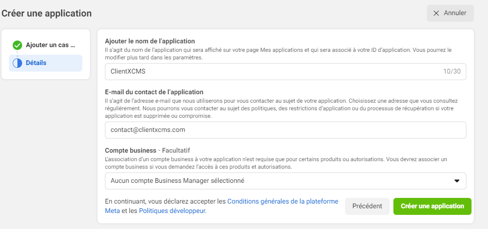488x229 pixels.
Task: Click the Annuler cancel button
Action: coord(450,13)
